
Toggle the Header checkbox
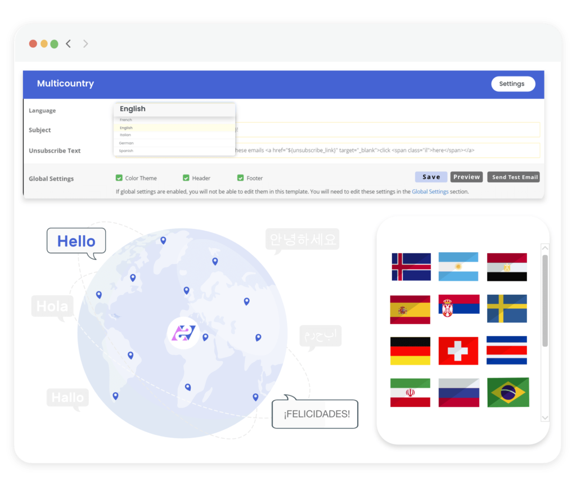pyautogui.click(x=186, y=178)
